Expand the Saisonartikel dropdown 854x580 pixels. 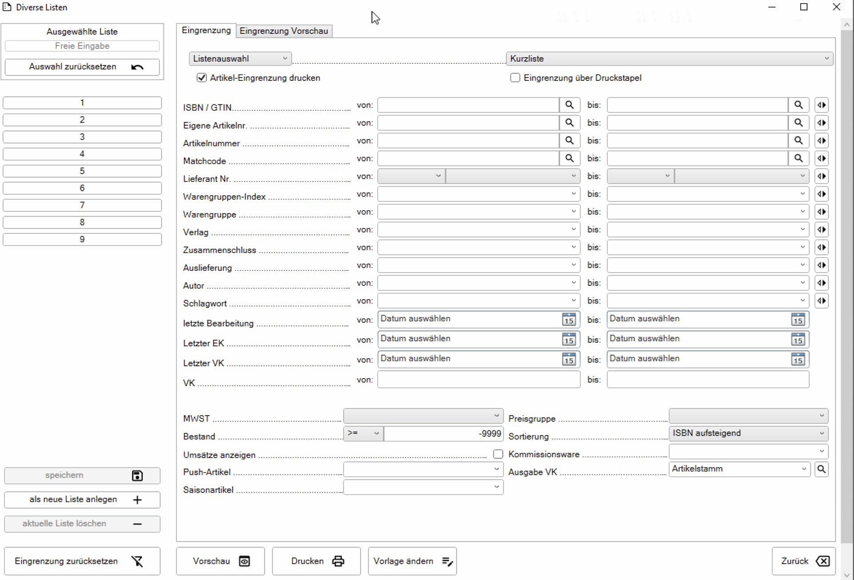pos(423,487)
